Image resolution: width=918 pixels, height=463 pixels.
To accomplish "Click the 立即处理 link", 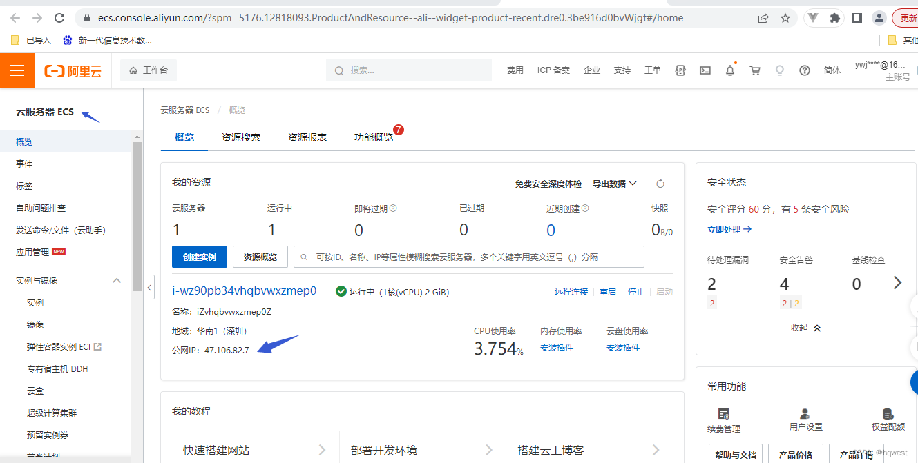I will click(x=729, y=230).
